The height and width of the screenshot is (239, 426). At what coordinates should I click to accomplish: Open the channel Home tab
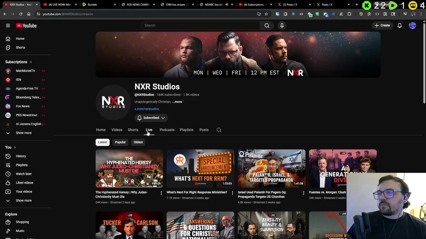pos(101,130)
